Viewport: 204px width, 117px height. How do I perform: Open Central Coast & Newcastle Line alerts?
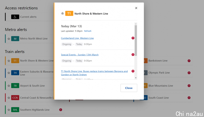tap(37, 98)
